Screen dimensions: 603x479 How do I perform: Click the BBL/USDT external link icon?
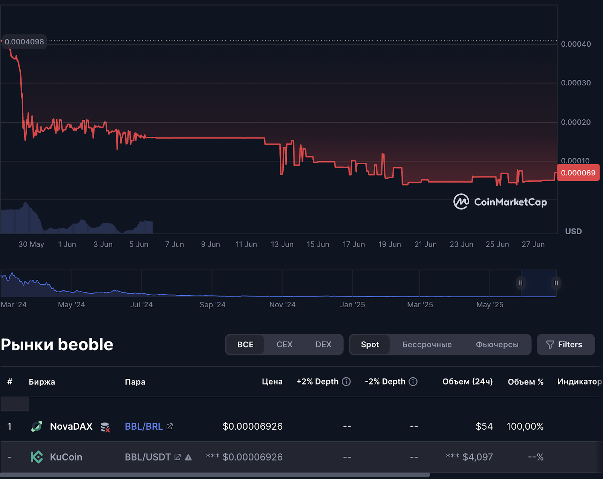[x=178, y=457]
